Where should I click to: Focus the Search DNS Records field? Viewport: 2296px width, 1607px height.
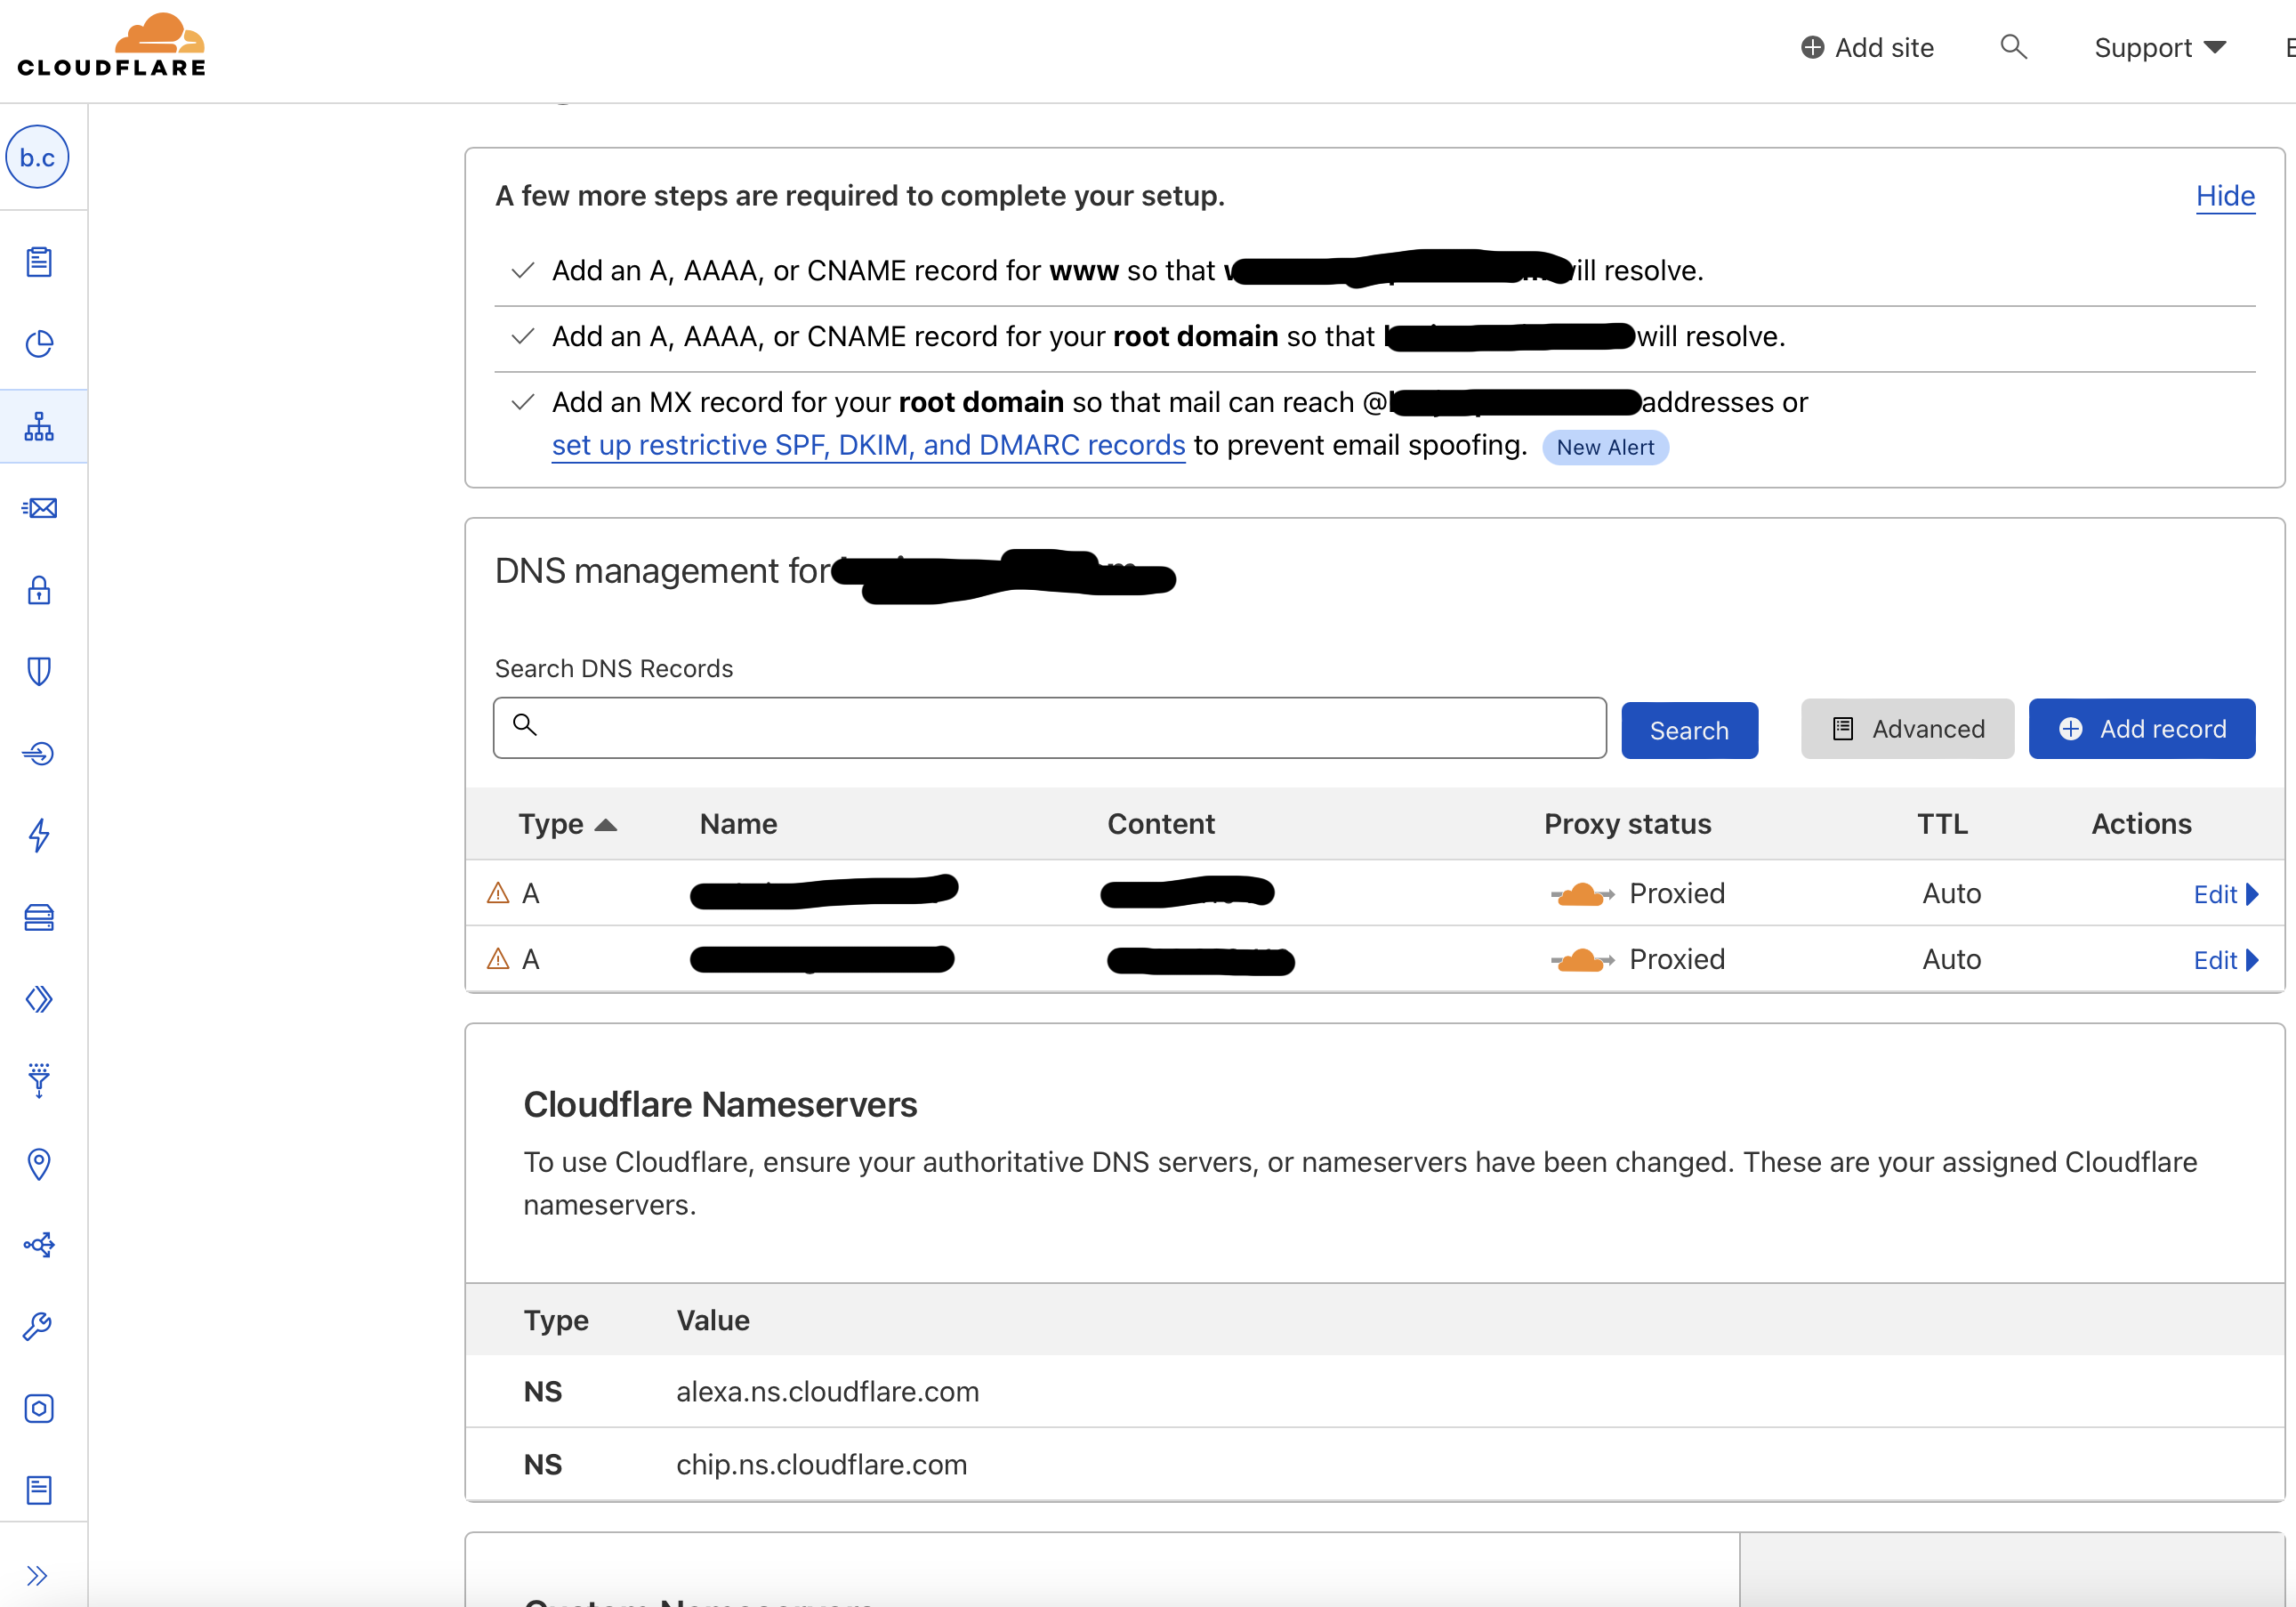point(1050,728)
